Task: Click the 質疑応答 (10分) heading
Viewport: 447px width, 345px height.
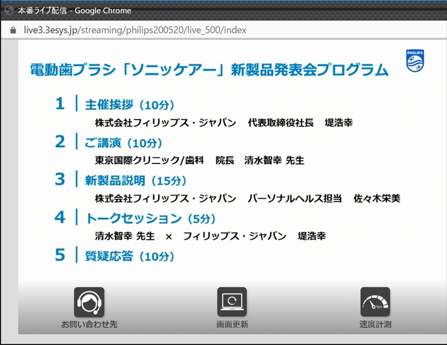Action: [x=130, y=256]
